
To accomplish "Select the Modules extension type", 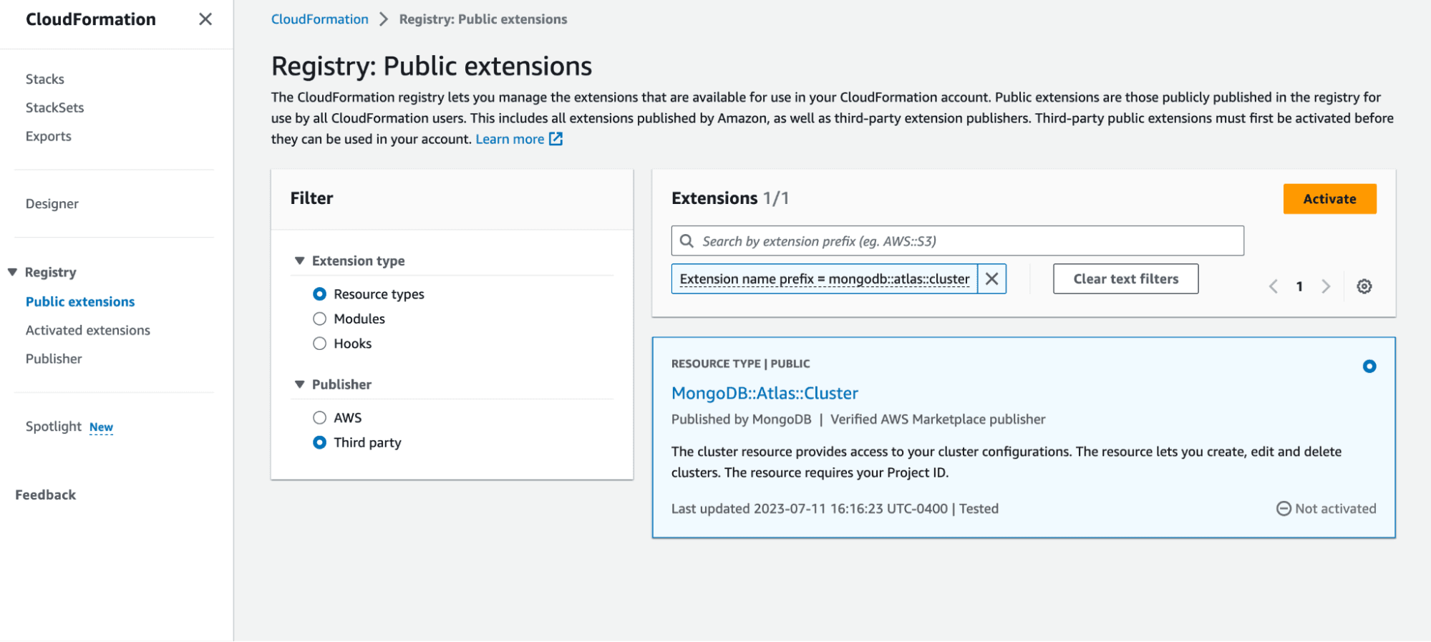I will click(320, 319).
